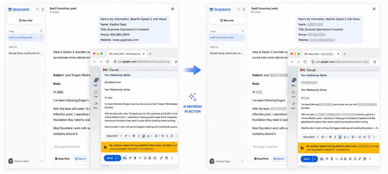Expand more formatting options in masked Gmail toolbar
The height and width of the screenshot is (174, 388).
[x=374, y=137]
